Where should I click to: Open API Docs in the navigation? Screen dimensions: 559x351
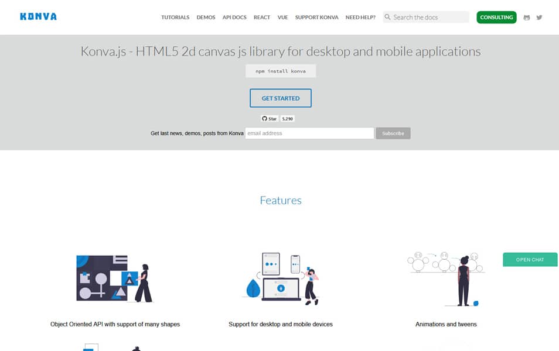click(x=234, y=17)
